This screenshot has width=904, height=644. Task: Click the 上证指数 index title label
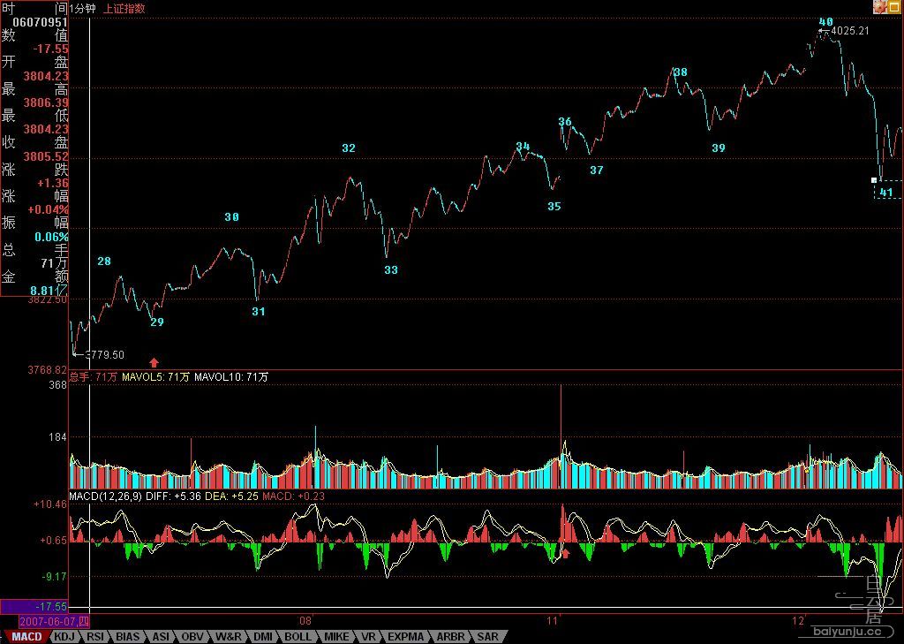(124, 9)
